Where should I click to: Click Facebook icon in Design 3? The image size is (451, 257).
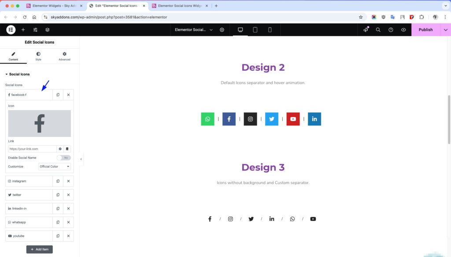[x=210, y=219]
